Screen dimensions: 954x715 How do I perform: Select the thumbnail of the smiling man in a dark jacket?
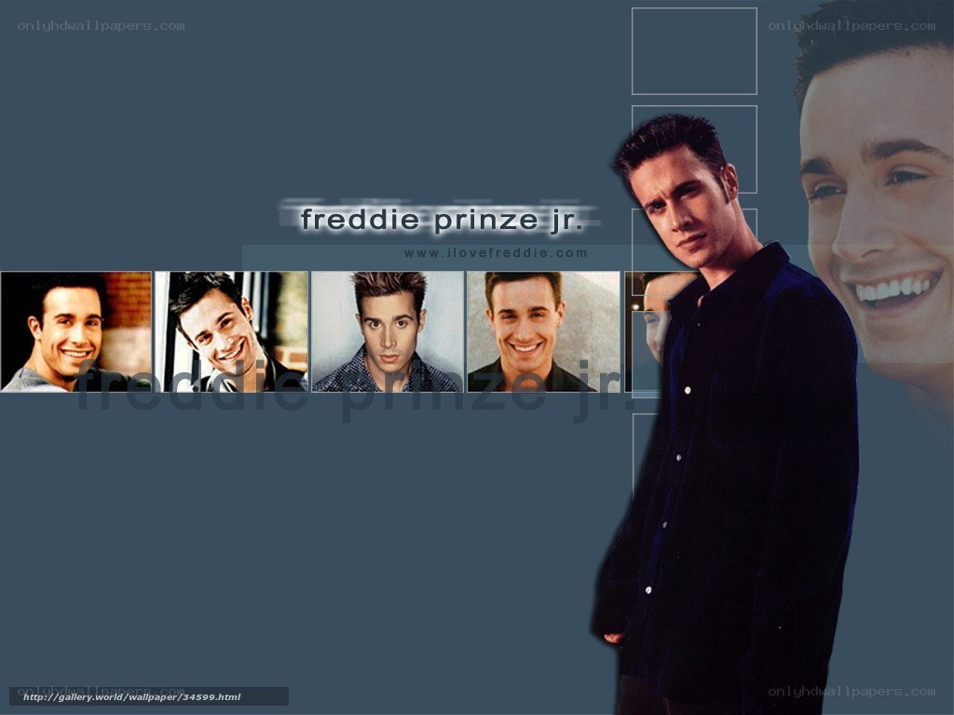pos(543,331)
